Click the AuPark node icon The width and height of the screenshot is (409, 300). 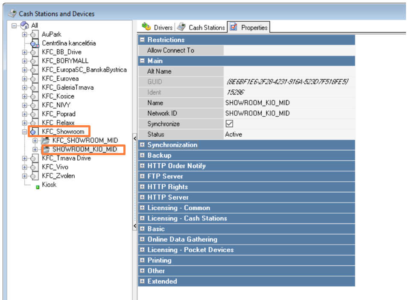[33, 35]
